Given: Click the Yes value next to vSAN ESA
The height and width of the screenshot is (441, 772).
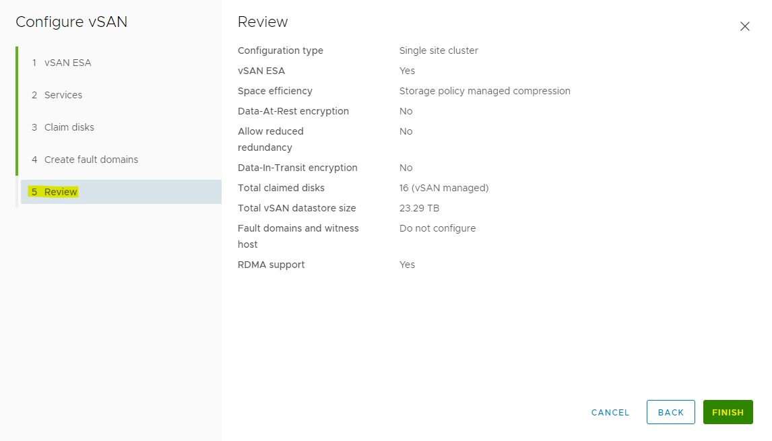Looking at the screenshot, I should [407, 71].
